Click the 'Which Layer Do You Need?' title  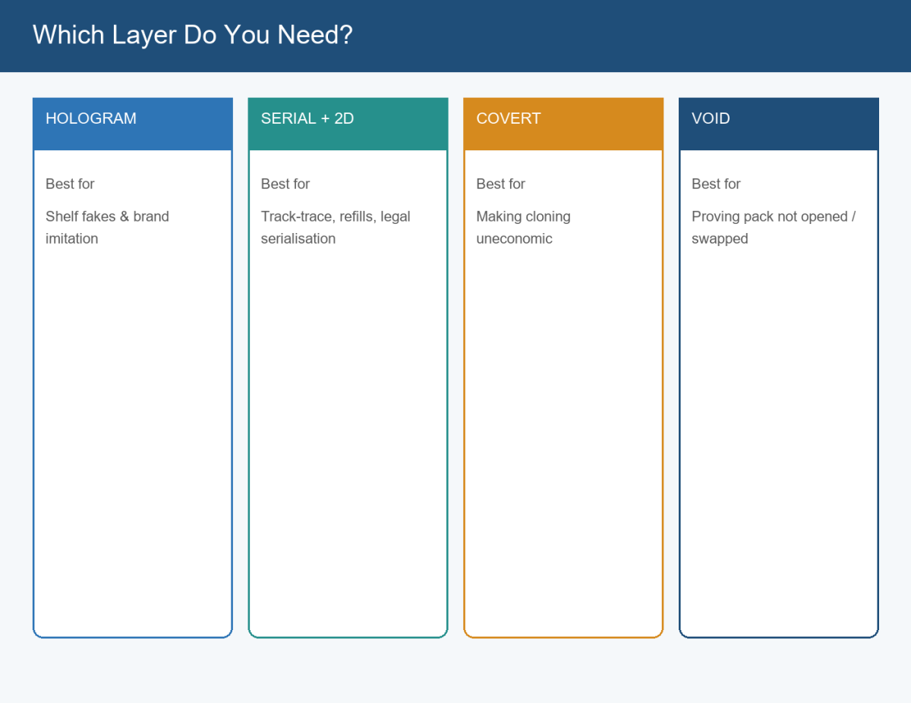(193, 35)
